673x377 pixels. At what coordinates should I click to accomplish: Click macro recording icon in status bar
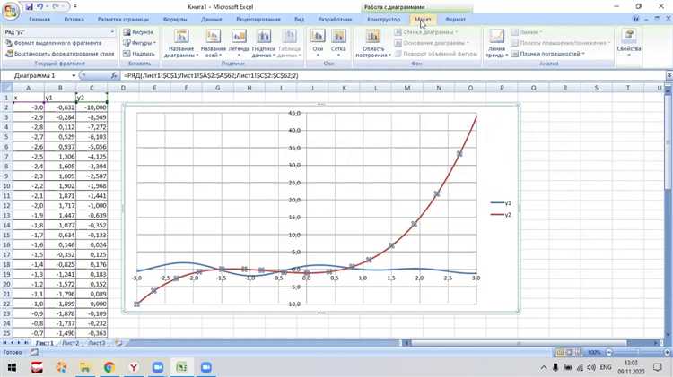coord(34,352)
